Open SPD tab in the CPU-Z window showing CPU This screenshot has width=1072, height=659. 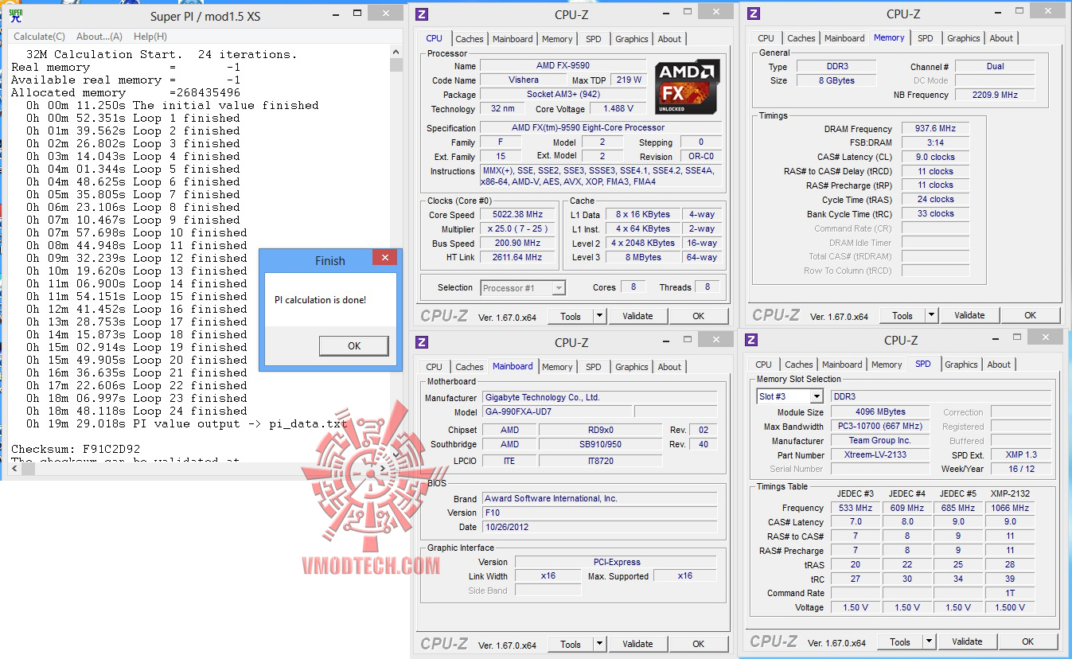pyautogui.click(x=594, y=39)
